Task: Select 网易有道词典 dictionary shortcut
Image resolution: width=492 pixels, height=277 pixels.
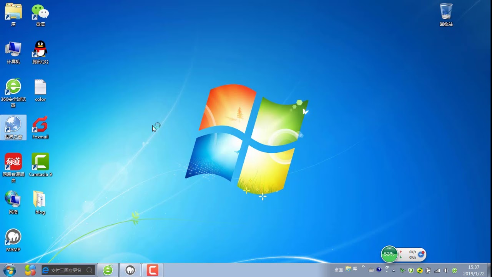Action: pyautogui.click(x=13, y=168)
